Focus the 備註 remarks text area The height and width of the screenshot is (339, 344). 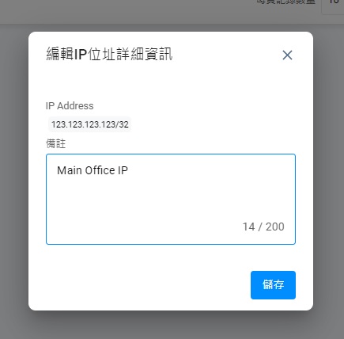[x=171, y=199]
